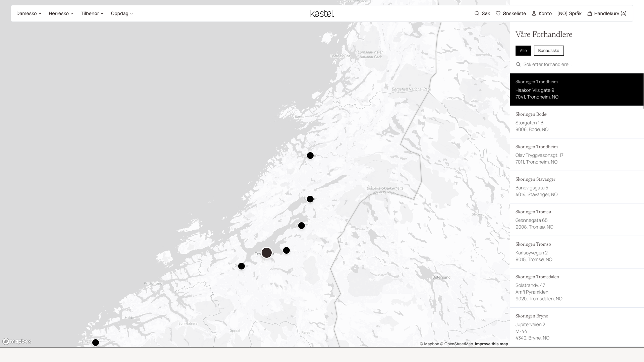The width and height of the screenshot is (644, 362).
Task: Go to Ønskeliste
Action: (511, 13)
